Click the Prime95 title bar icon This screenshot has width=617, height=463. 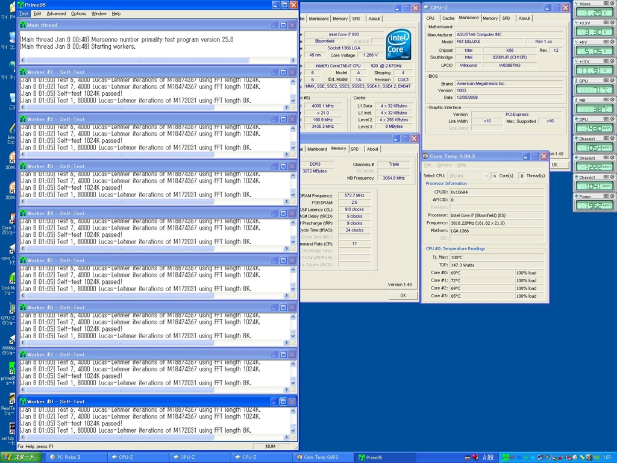pos(20,5)
